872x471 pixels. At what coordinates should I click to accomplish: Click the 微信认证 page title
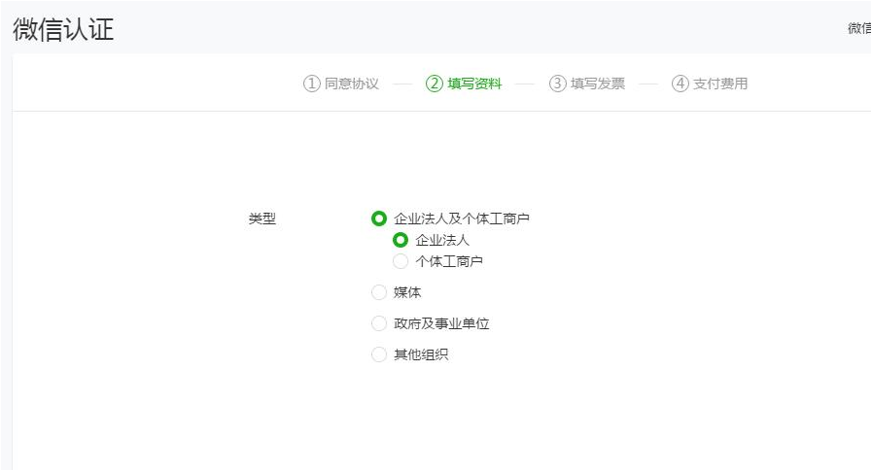63,29
